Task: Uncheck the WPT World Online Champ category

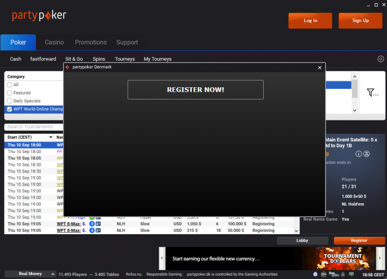Action: [x=9, y=109]
